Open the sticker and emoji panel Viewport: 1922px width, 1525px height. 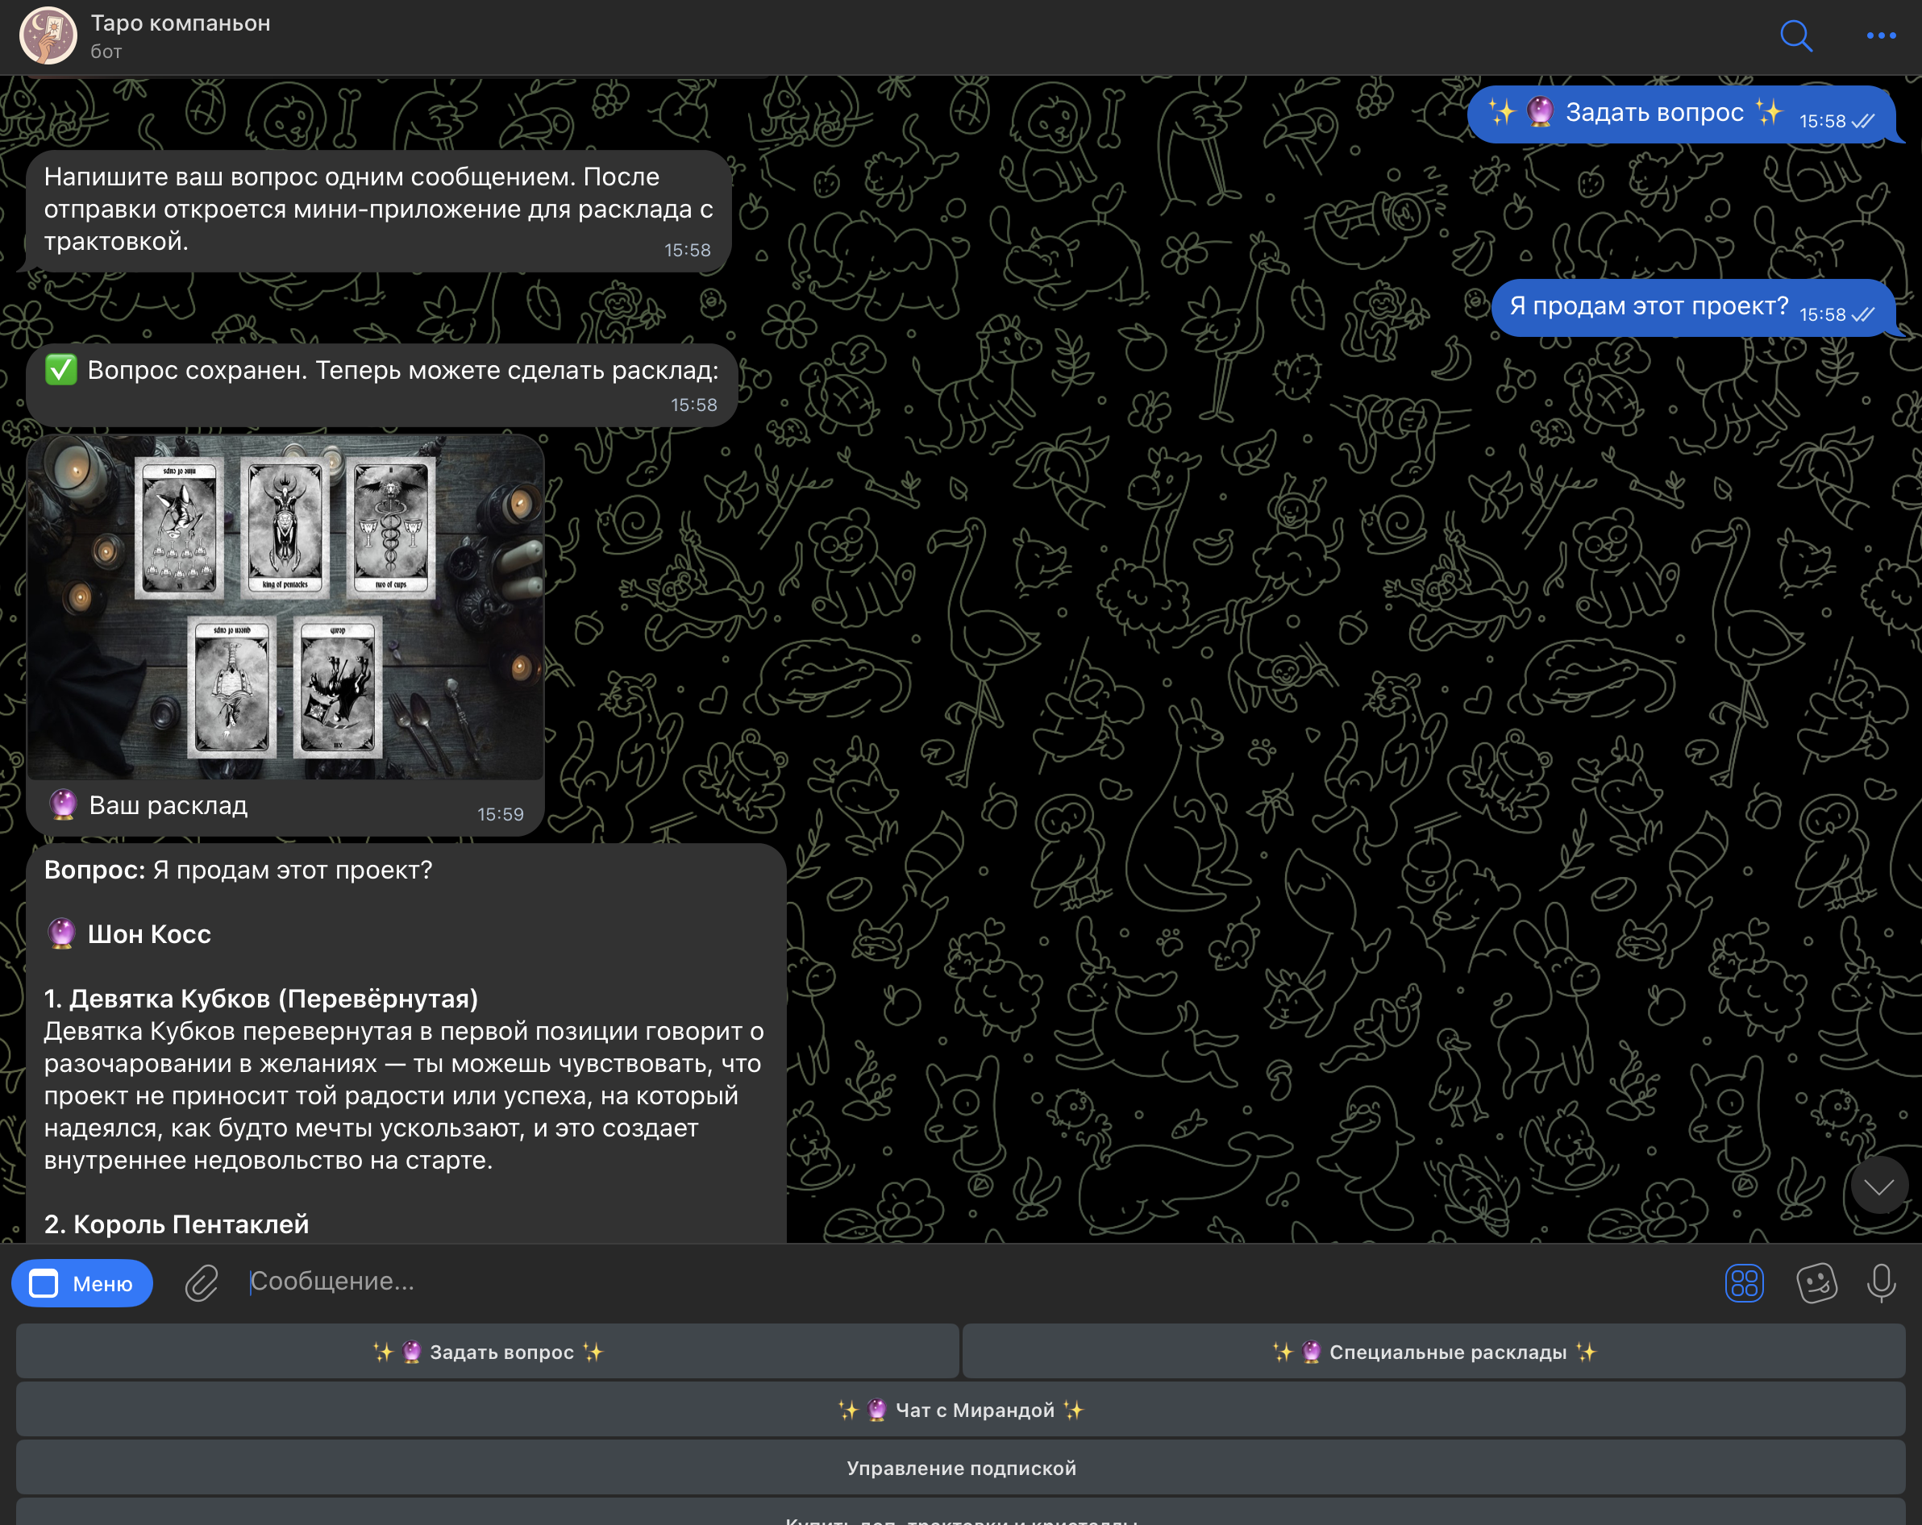pyautogui.click(x=1816, y=1283)
